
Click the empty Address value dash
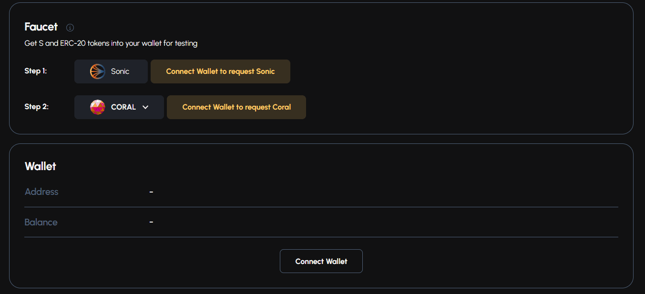pyautogui.click(x=151, y=192)
